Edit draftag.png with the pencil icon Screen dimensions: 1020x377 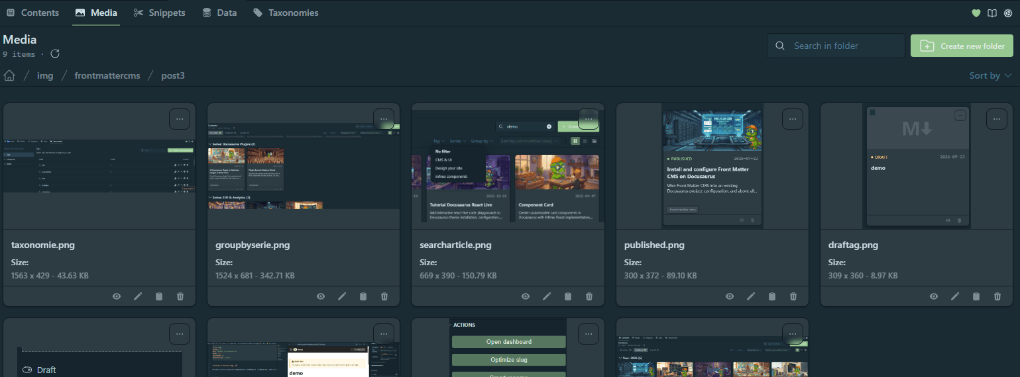point(955,296)
